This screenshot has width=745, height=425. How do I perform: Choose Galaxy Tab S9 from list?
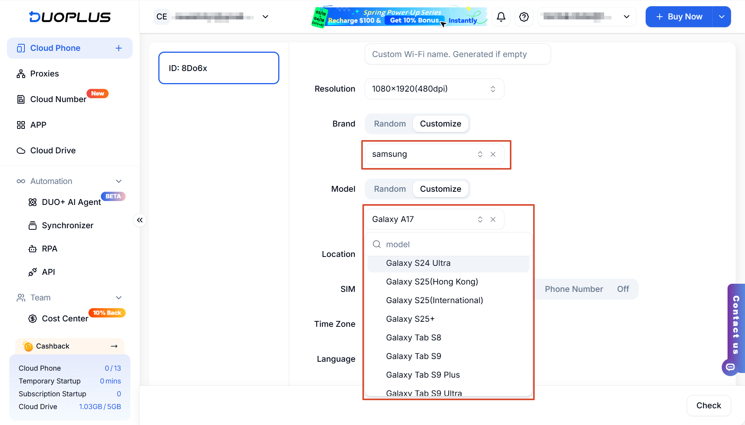pos(448,356)
